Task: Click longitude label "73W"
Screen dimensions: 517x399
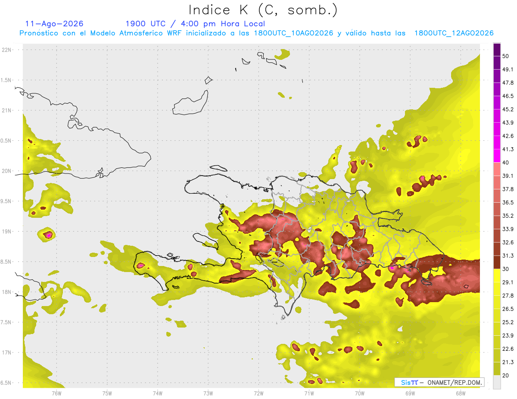Action: [208, 393]
